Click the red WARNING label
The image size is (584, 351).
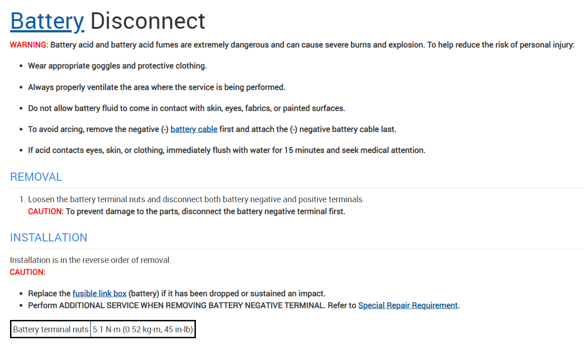tap(29, 45)
